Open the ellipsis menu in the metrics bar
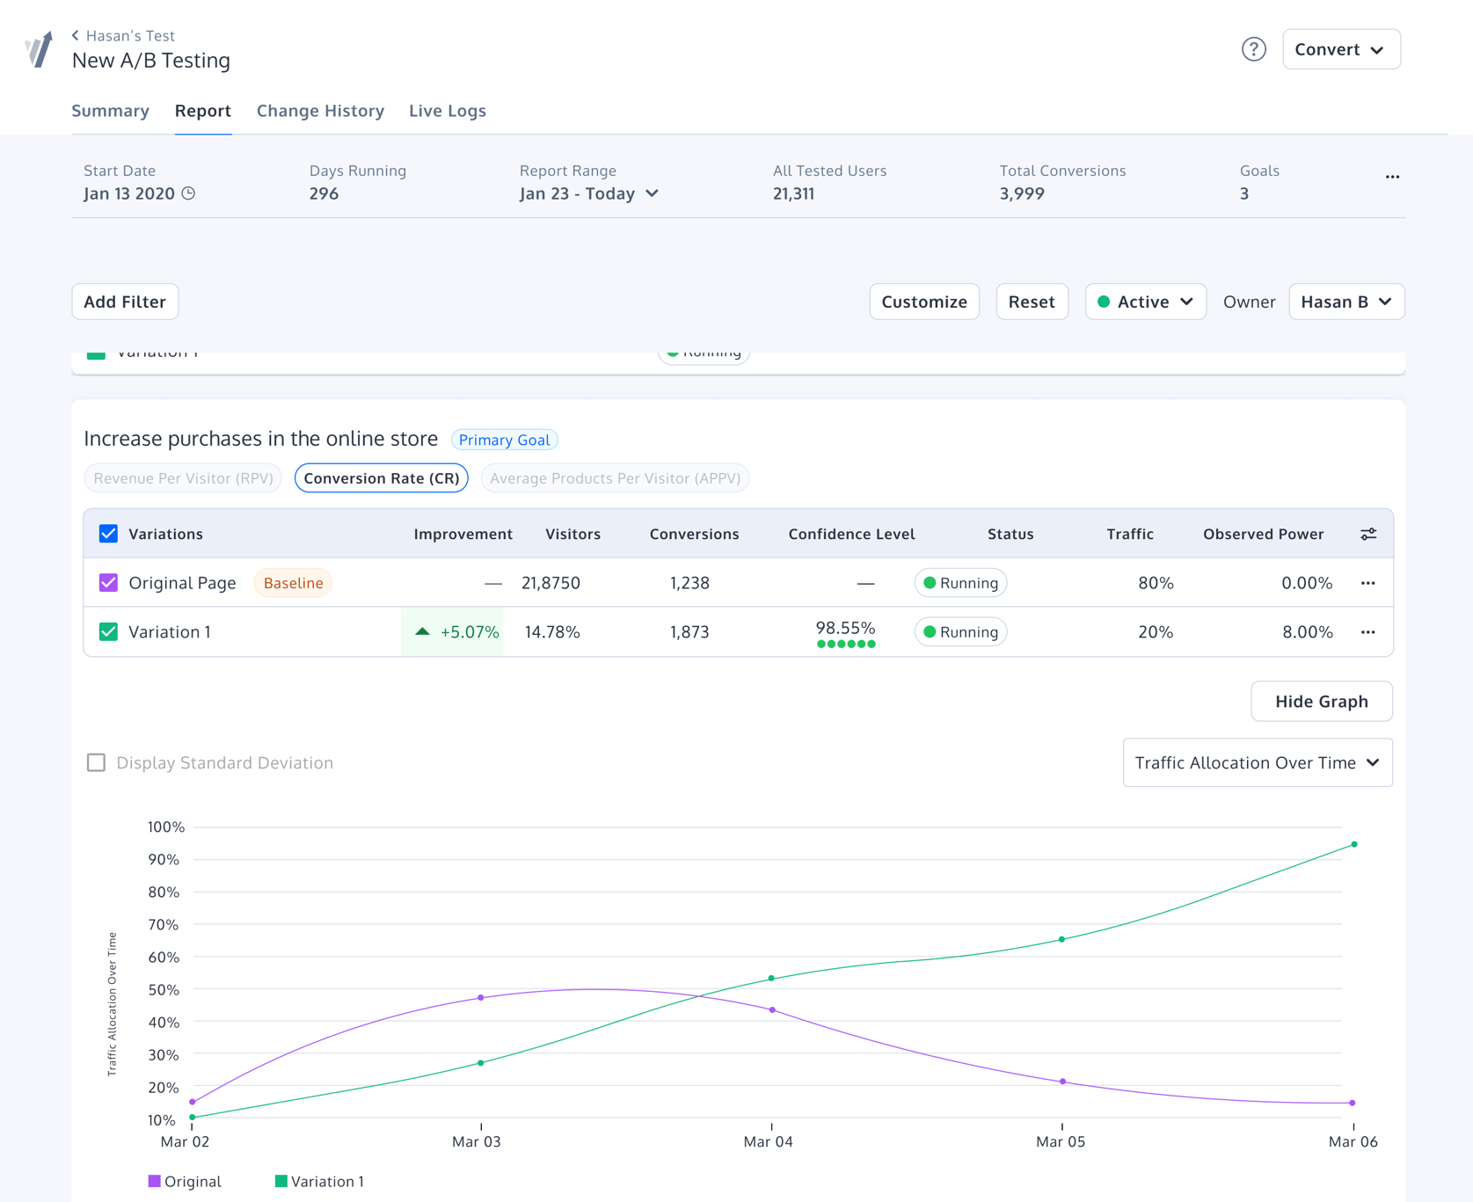 point(1392,176)
